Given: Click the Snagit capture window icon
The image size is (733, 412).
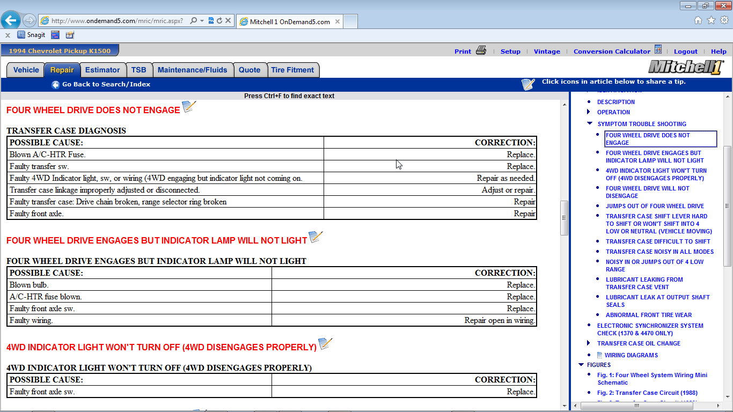Looking at the screenshot, I should (55, 35).
